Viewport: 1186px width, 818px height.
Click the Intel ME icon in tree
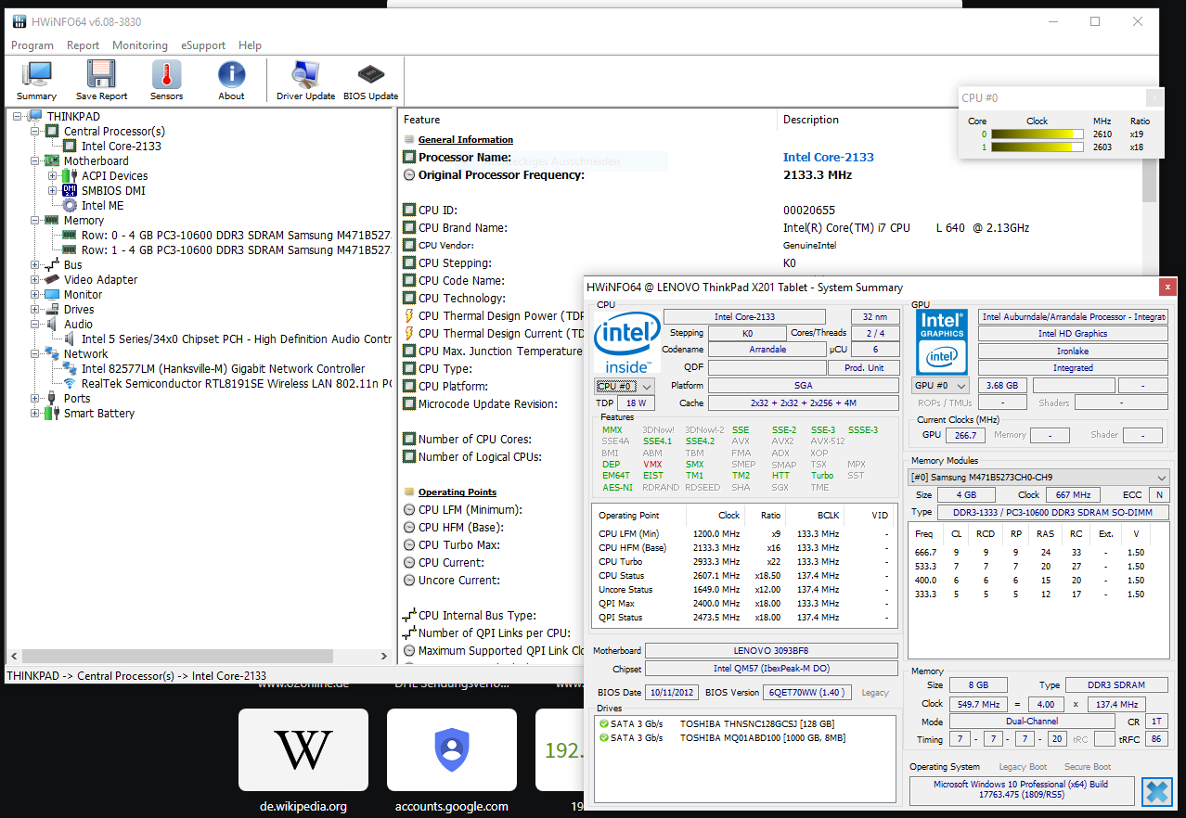pyautogui.click(x=70, y=205)
